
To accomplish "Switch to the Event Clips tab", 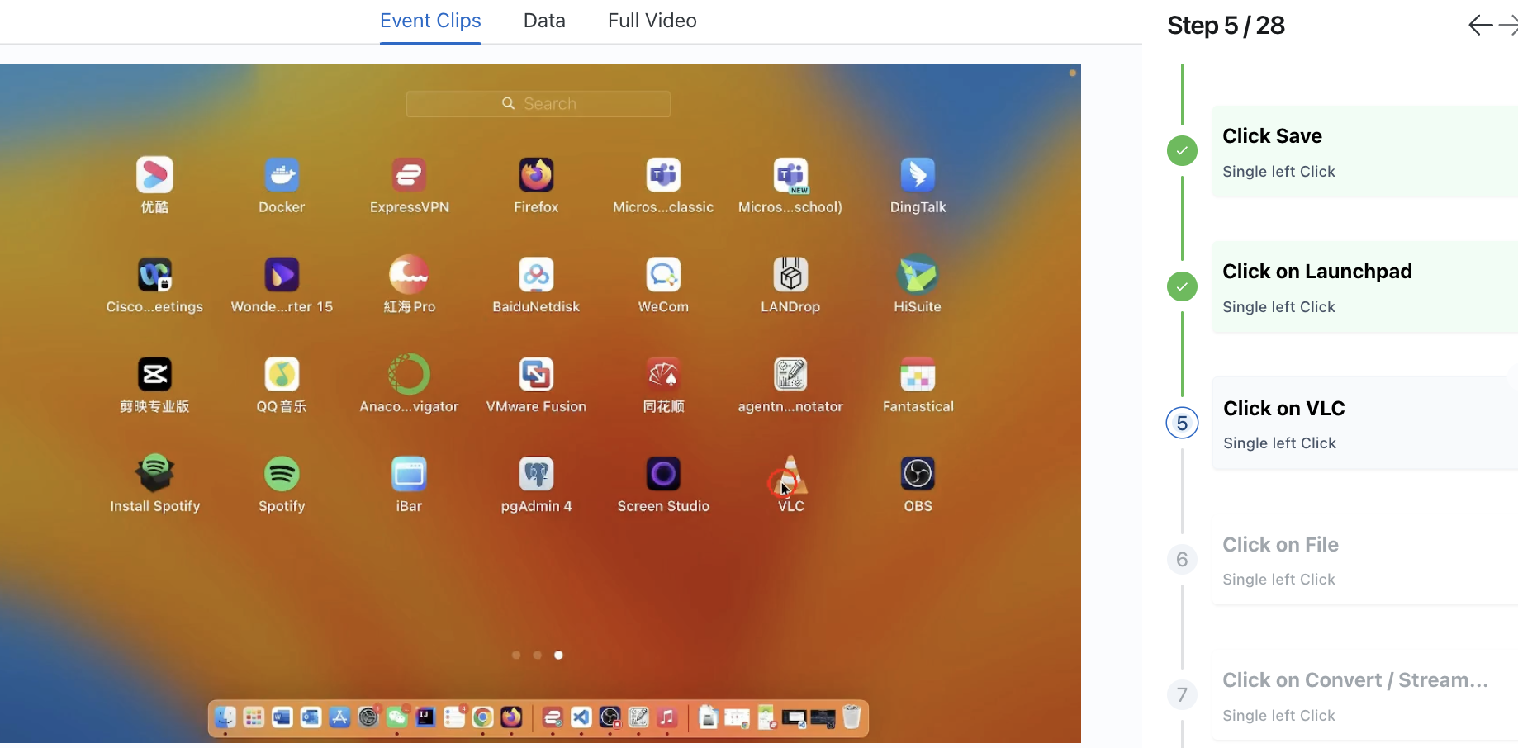I will coord(430,21).
